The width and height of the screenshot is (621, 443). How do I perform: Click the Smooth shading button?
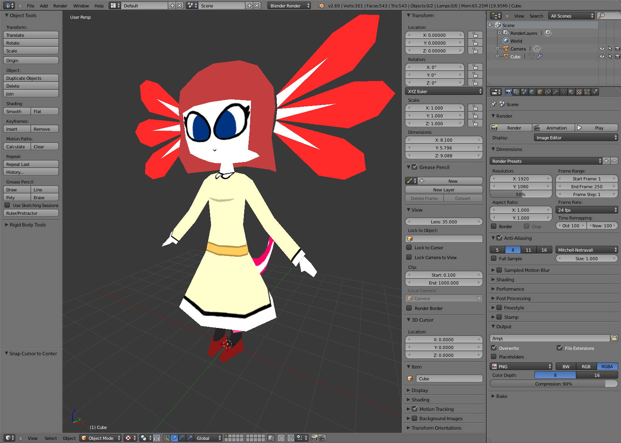pyautogui.click(x=17, y=112)
